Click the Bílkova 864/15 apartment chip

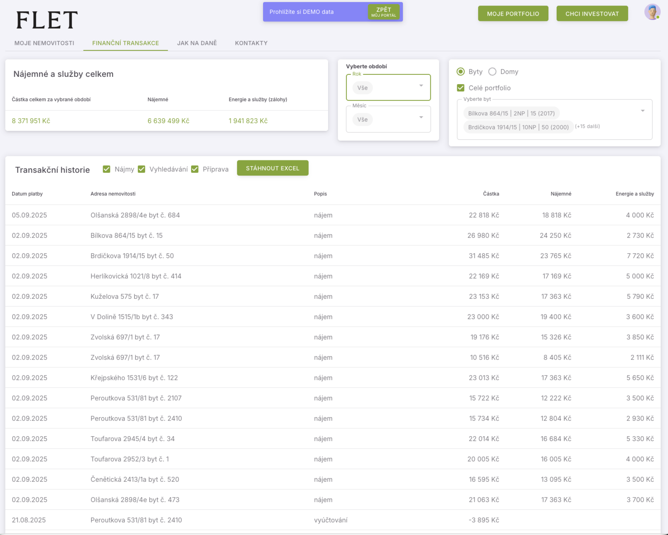coord(511,113)
